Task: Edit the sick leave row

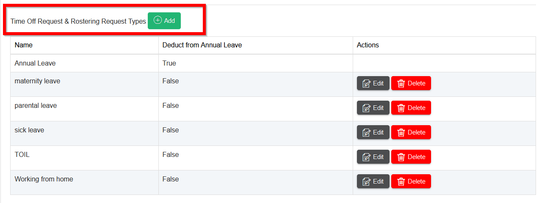Action: [x=373, y=132]
